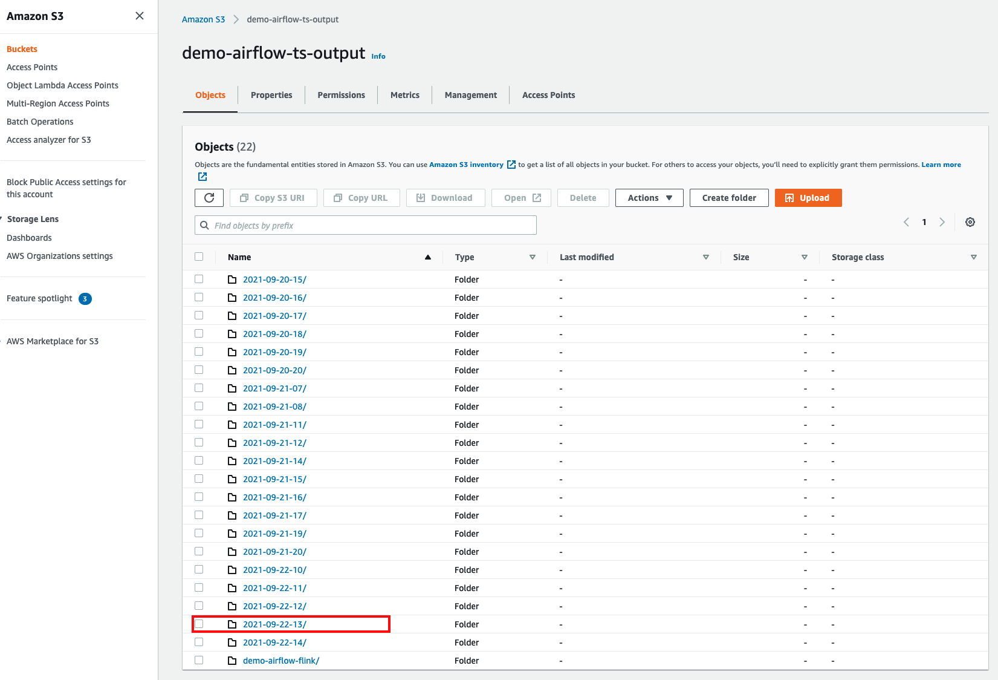Go to next page arrow

(x=942, y=222)
